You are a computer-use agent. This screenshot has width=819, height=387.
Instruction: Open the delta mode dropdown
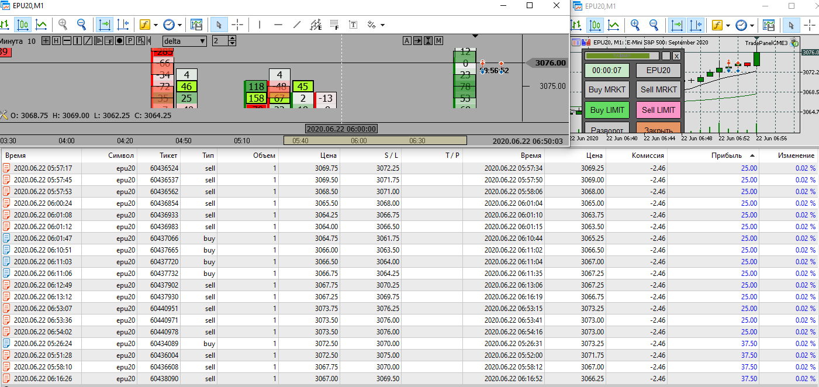185,41
